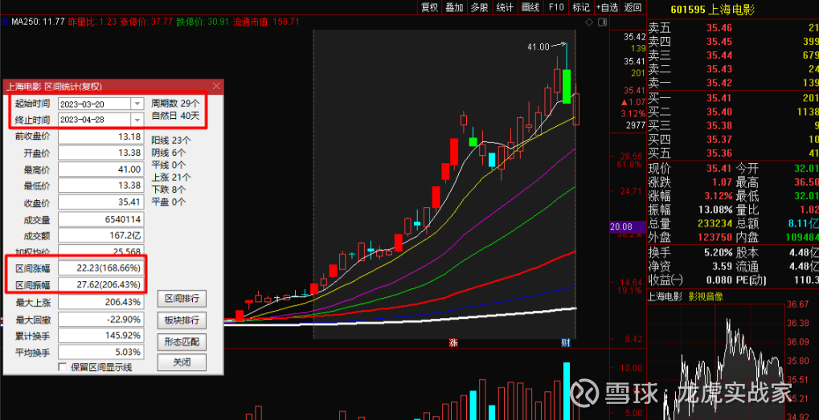Click 买三 price 35.38
Screen dimensions: 819x420
click(719, 126)
